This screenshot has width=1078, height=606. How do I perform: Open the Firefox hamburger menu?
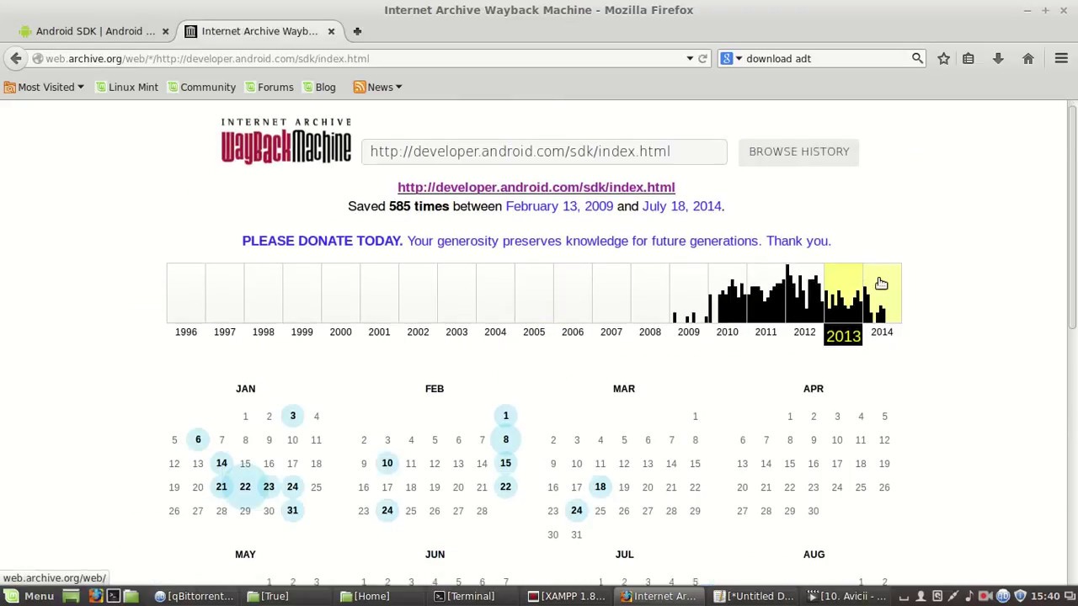click(x=1061, y=59)
